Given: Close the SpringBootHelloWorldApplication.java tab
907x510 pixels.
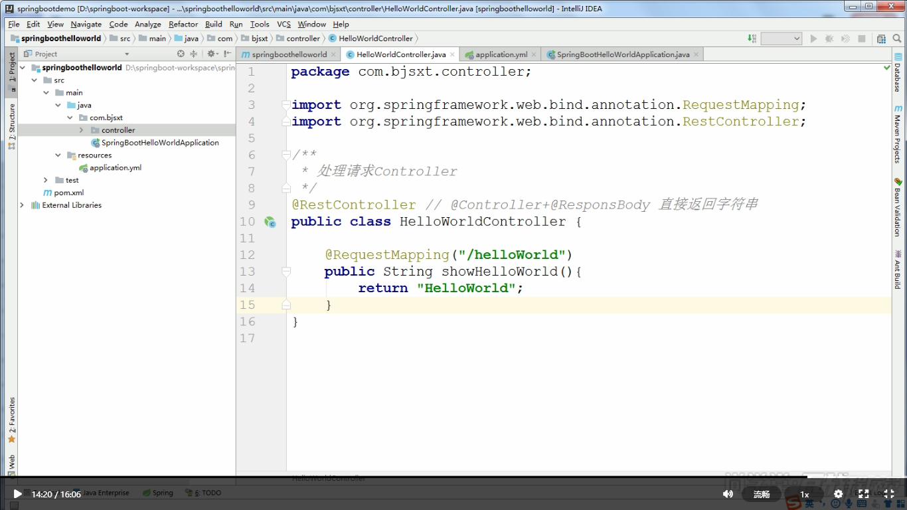Looking at the screenshot, I should [x=696, y=54].
